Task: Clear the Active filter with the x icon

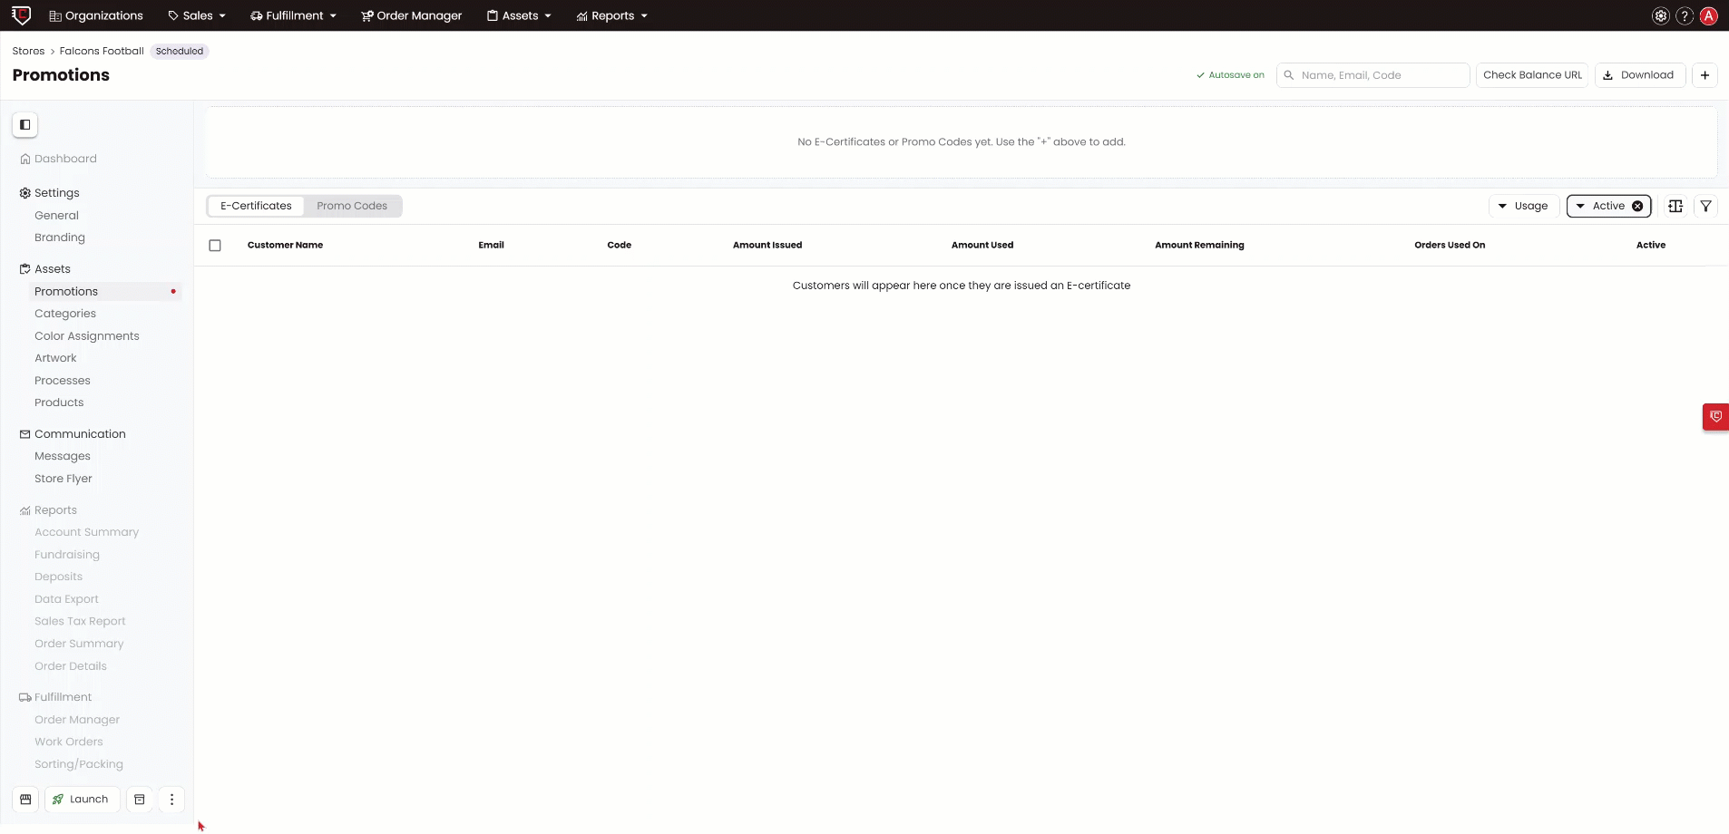Action: coord(1637,206)
